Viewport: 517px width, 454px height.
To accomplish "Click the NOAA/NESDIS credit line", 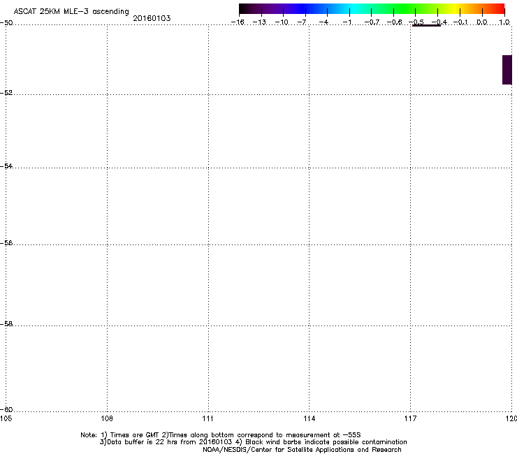I will pyautogui.click(x=302, y=450).
